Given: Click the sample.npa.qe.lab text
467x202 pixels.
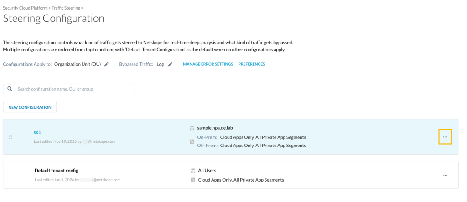Looking at the screenshot, I should [216, 128].
